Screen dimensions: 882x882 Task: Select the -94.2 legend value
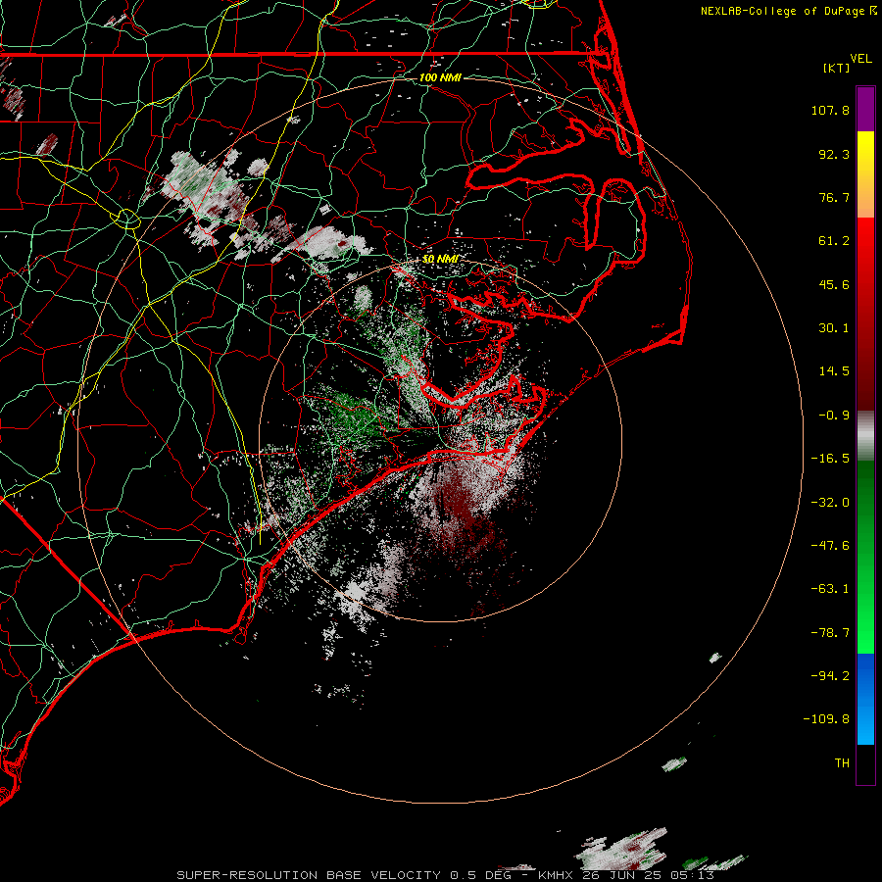coord(830,676)
